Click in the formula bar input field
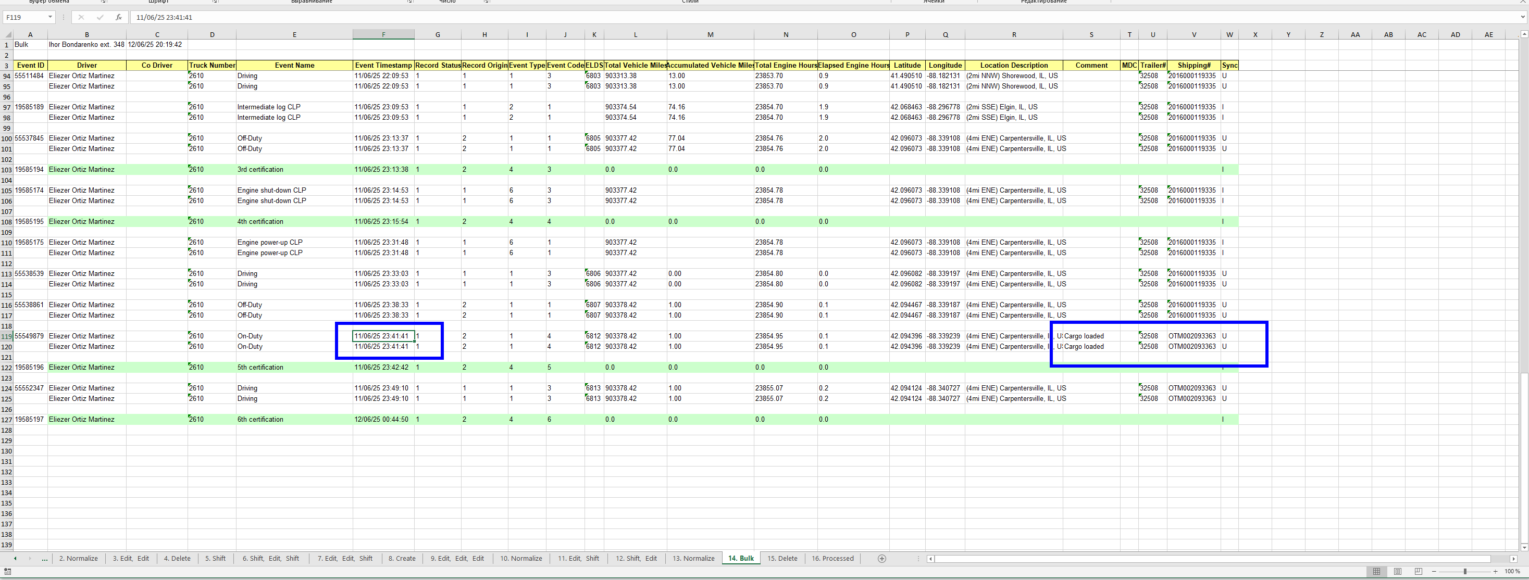Viewport: 1529px width, 580px height. 712,17
